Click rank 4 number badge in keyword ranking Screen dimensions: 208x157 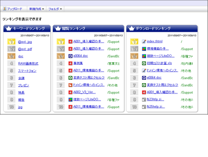click(11, 63)
